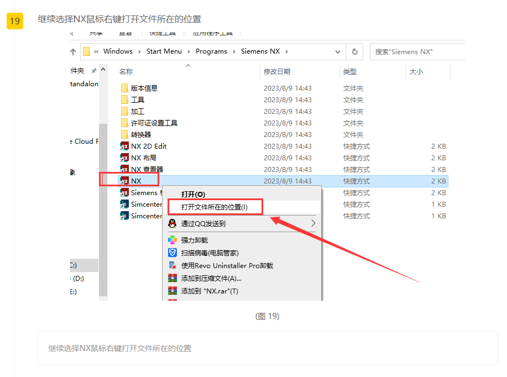Image resolution: width=507 pixels, height=377 pixels.
Task: Click the WinRAR icon for 添加到 "NX.rar"(T)
Action: coord(173,291)
